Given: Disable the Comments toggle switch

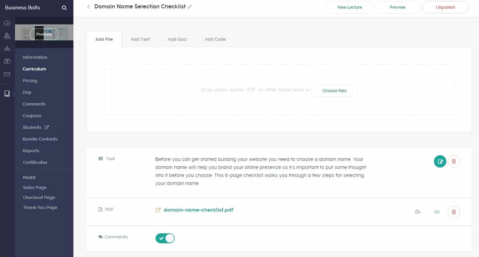Looking at the screenshot, I should click(x=165, y=238).
